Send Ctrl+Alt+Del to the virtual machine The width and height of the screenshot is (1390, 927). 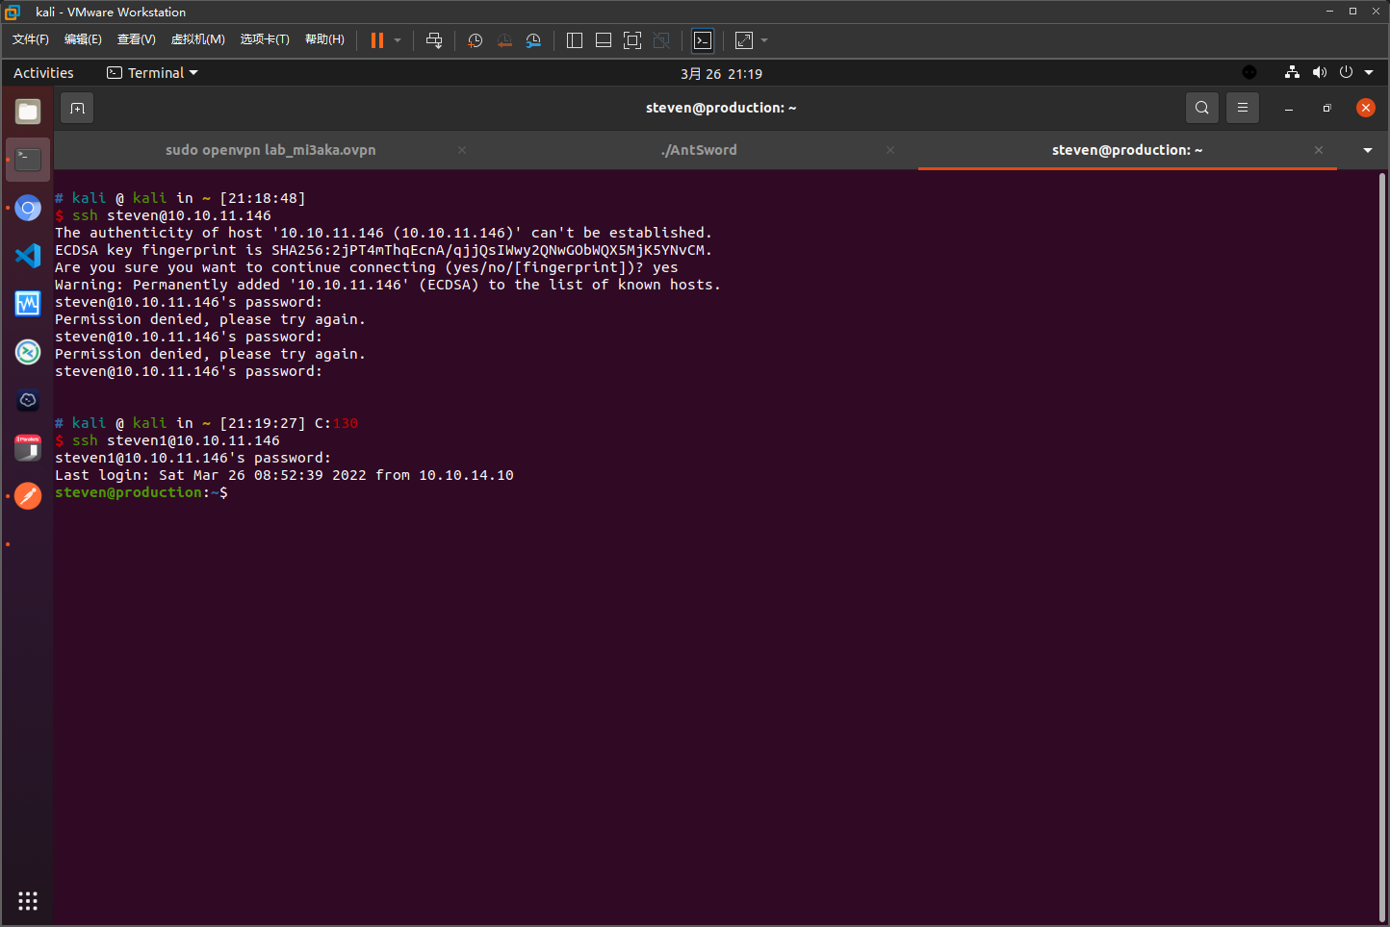pyautogui.click(x=434, y=40)
